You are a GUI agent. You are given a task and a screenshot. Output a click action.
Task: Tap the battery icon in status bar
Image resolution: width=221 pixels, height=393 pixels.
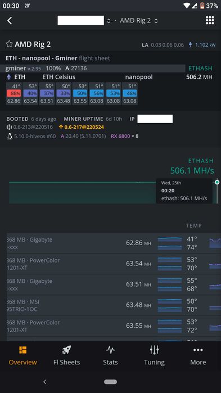[202, 6]
